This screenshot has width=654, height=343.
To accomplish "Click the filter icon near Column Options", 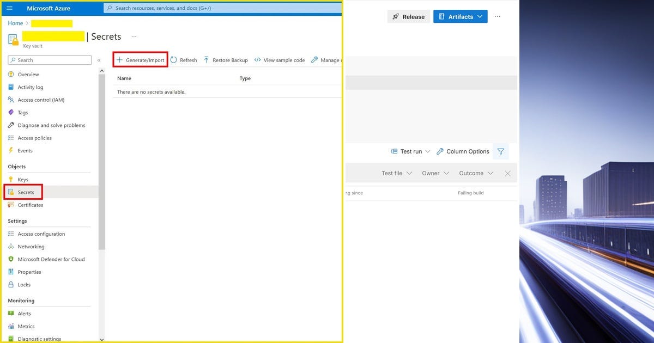I will (x=500, y=151).
